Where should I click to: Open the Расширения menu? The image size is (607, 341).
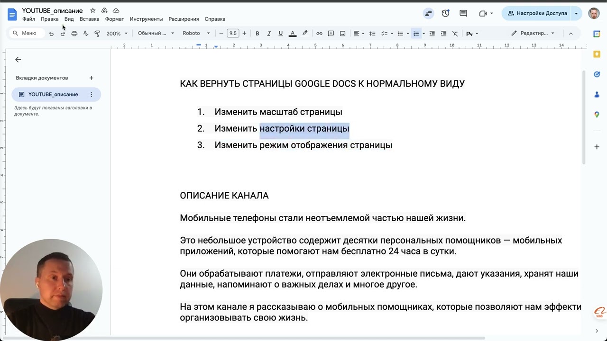pos(184,19)
